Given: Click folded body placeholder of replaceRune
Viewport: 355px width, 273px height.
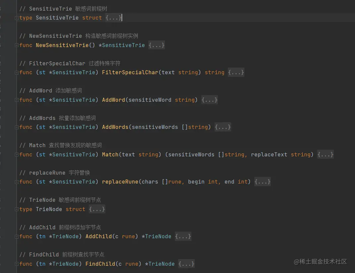Looking at the screenshot, I should tap(262, 182).
